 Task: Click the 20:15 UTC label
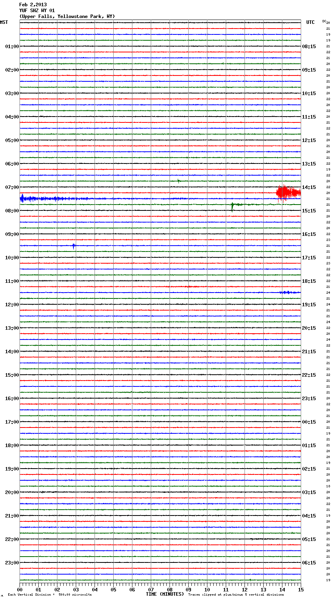(309, 328)
